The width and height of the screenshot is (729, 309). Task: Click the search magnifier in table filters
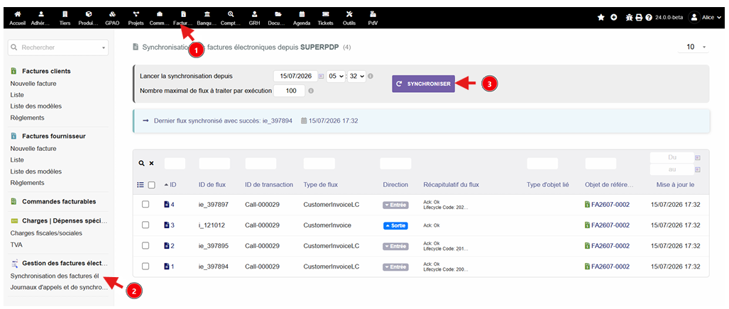pyautogui.click(x=141, y=163)
